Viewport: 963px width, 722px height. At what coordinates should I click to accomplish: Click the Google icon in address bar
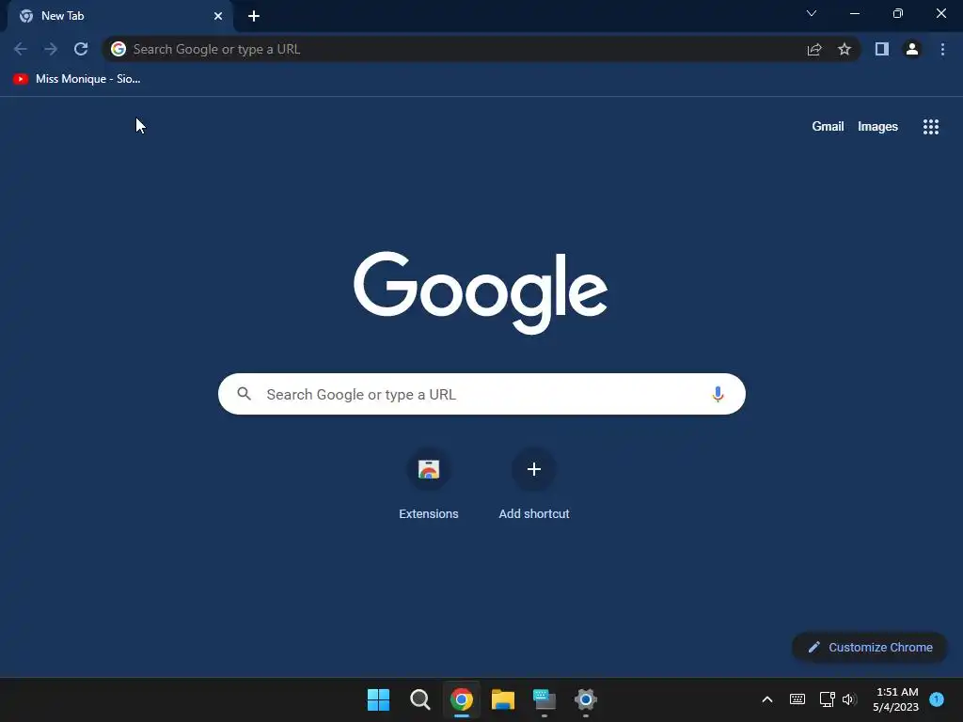tap(118, 49)
